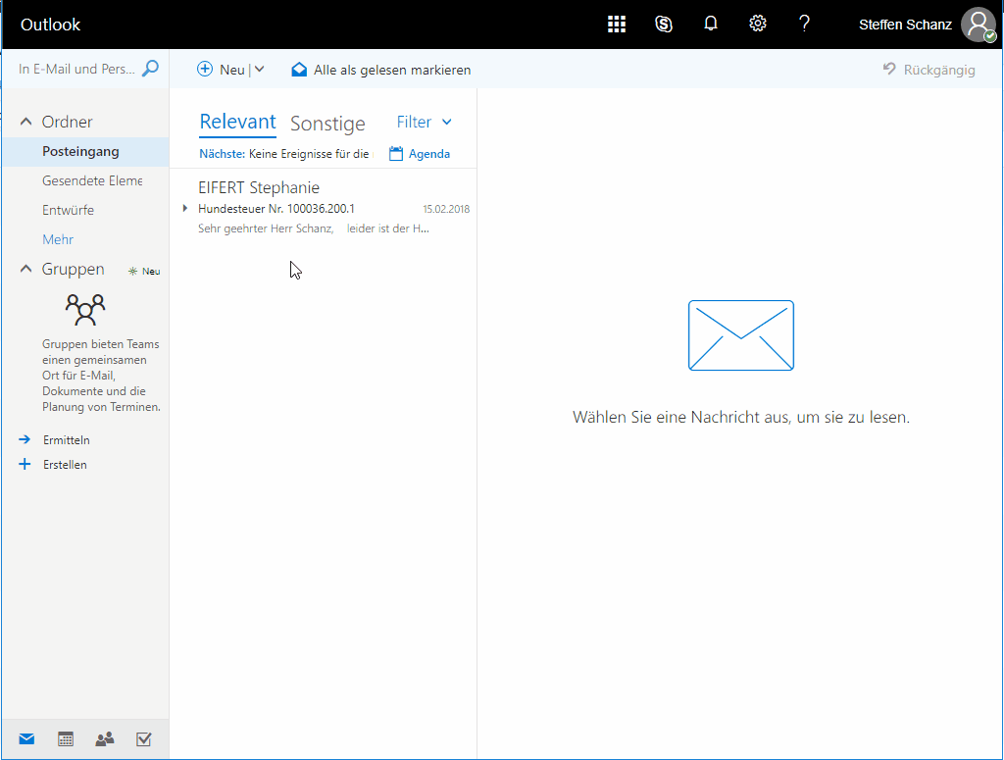Viewport: 1004px width, 760px height.
Task: Open the app launcher grid
Action: pos(616,25)
